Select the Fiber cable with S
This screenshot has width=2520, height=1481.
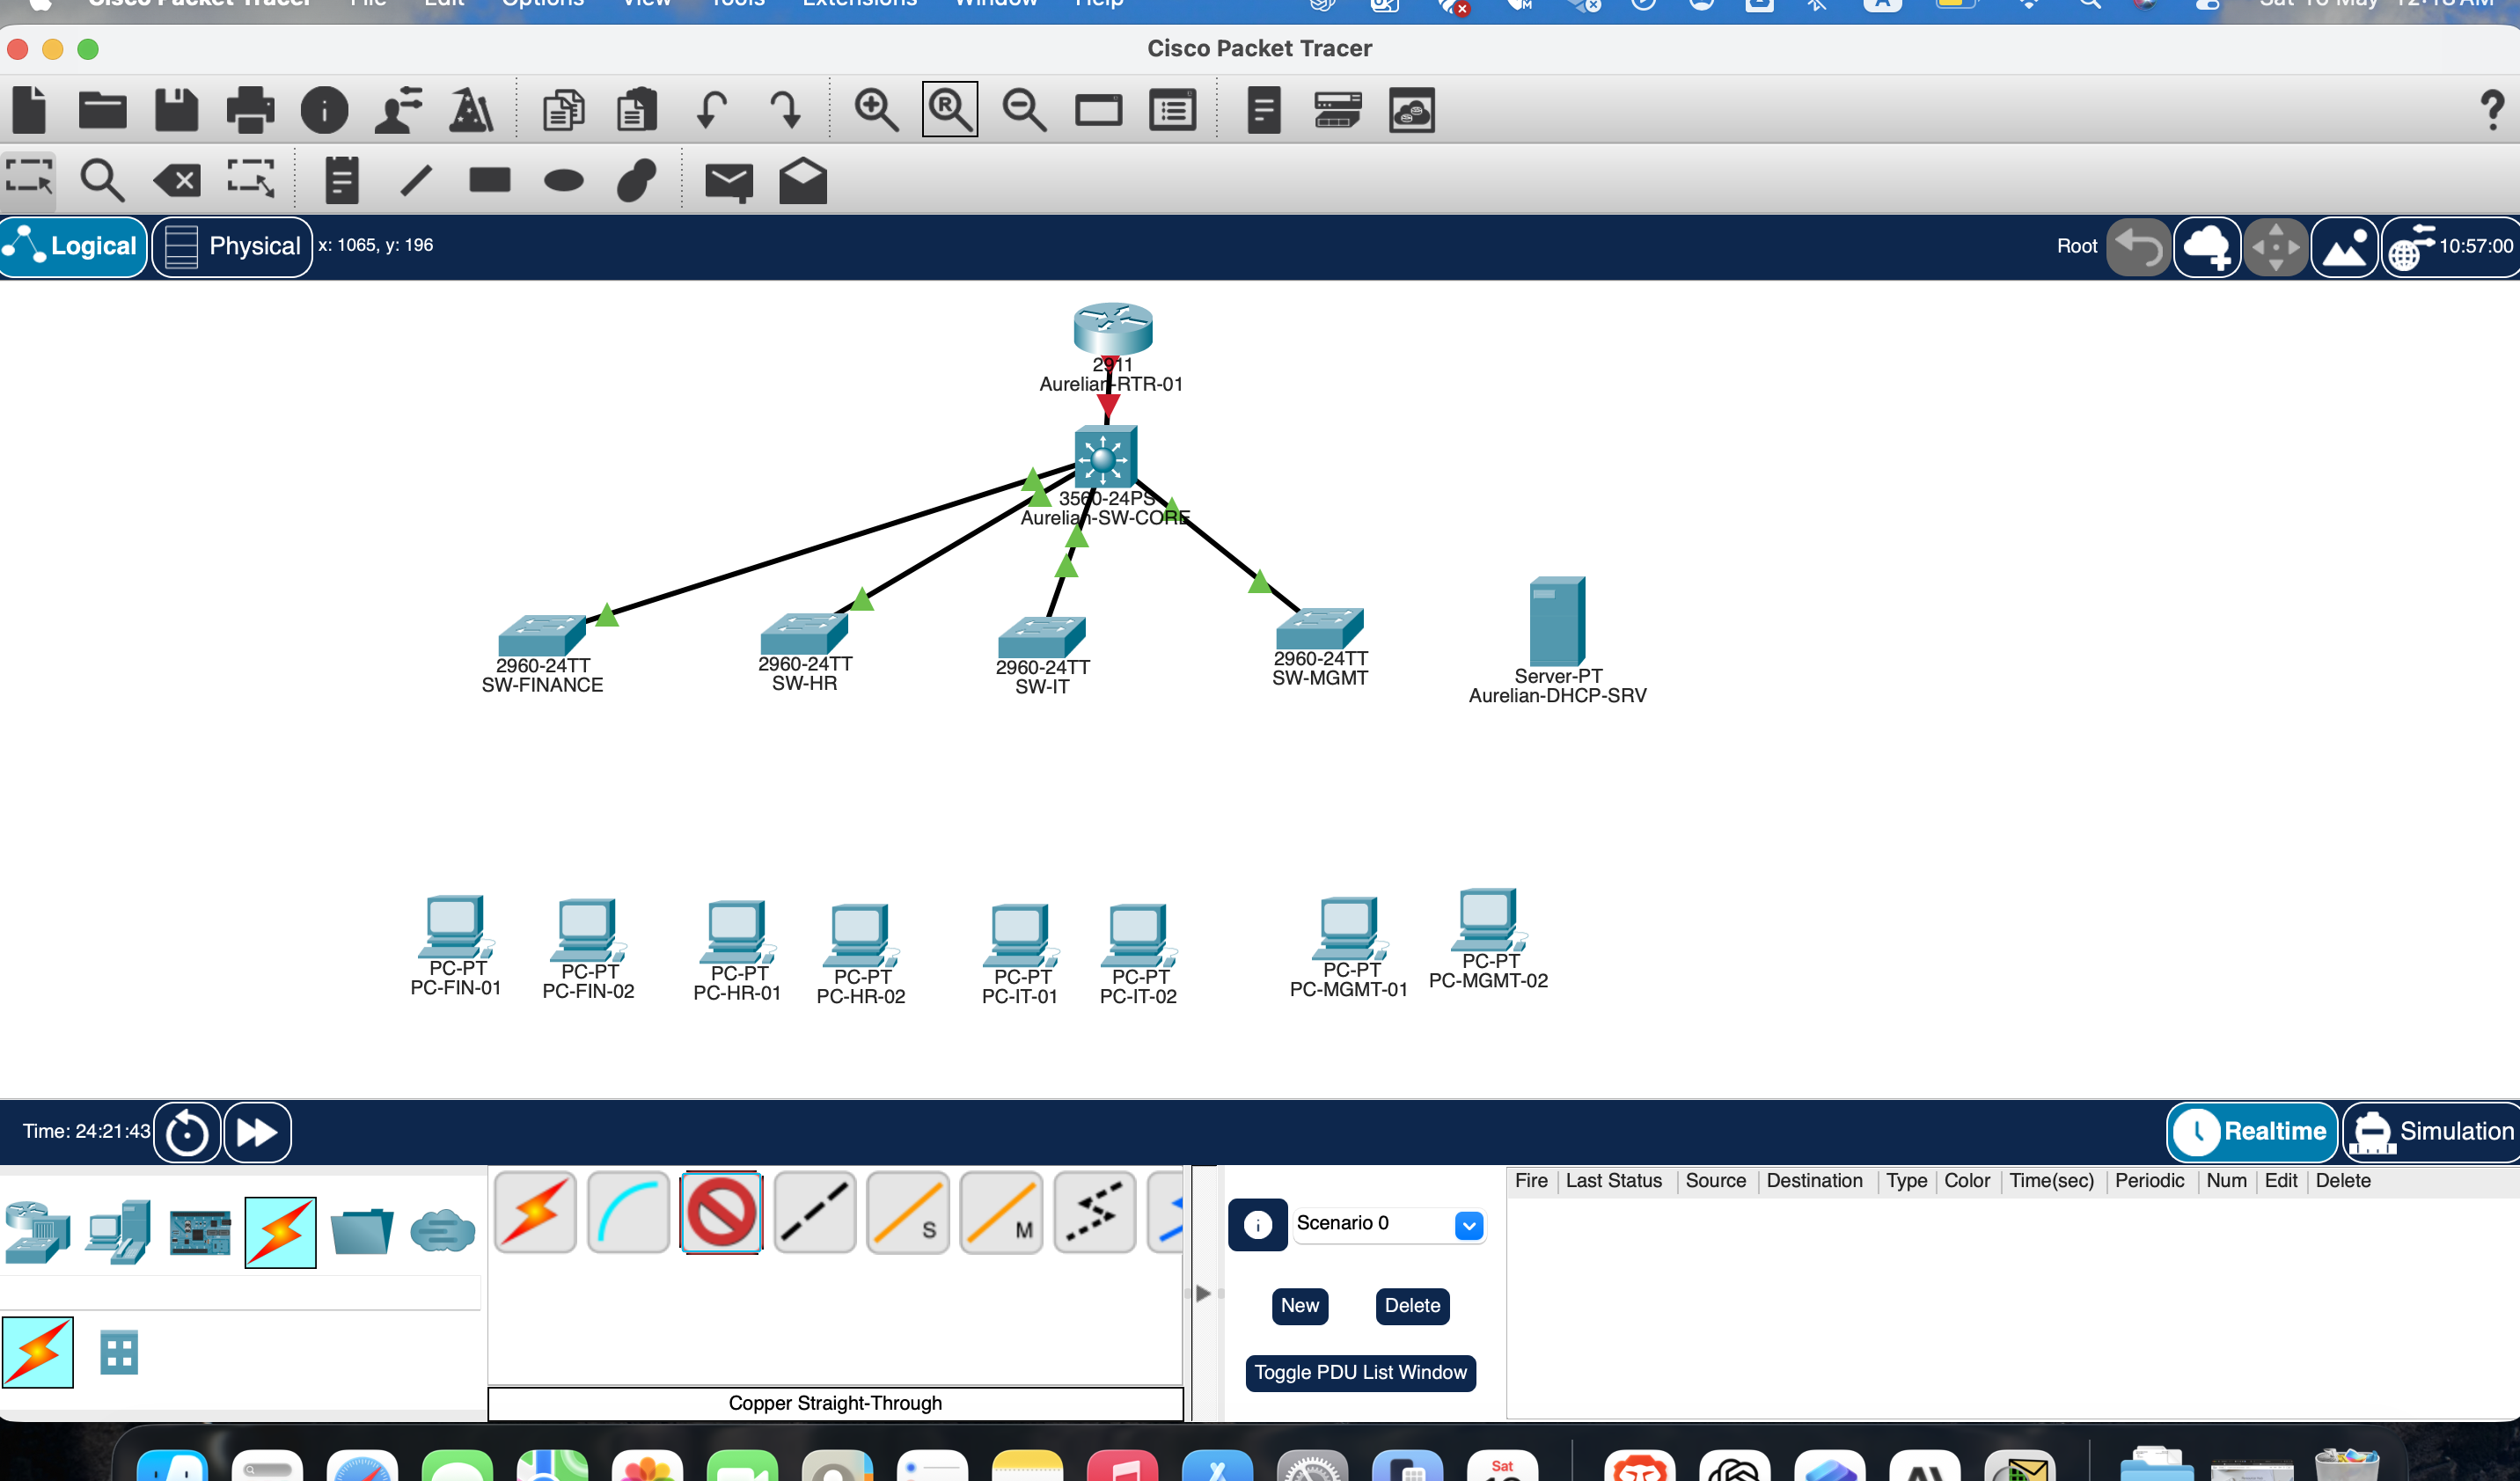tap(907, 1212)
